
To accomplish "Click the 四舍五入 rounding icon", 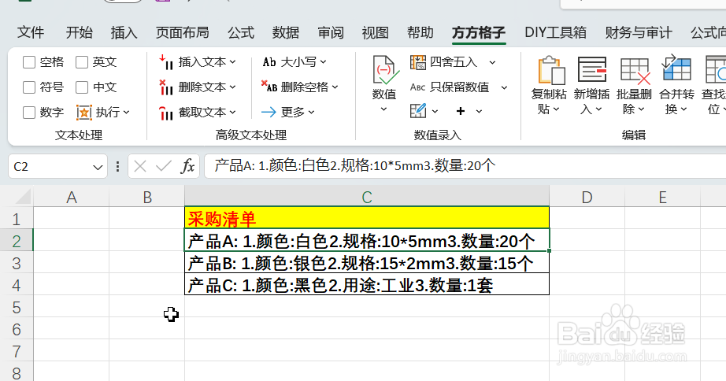I will [x=417, y=62].
